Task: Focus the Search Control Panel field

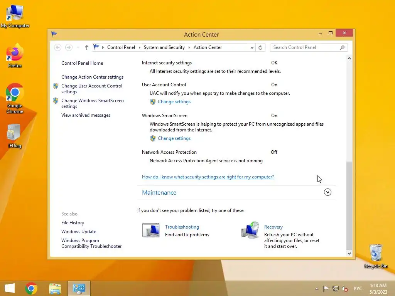Action: coord(309,47)
